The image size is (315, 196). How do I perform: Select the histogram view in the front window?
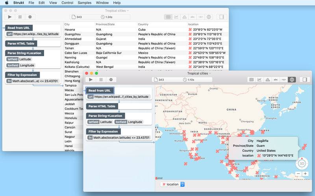coord(267,80)
